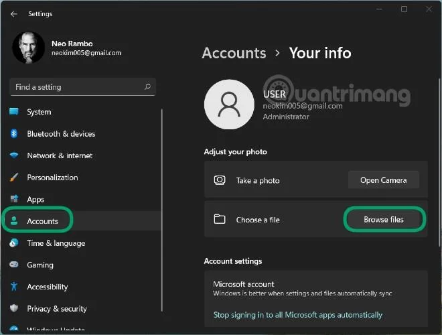Click the Time & language globe clock icon
This screenshot has height=335, width=442.
(14, 243)
